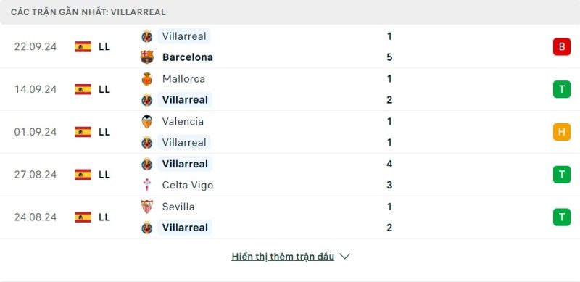Screen dimensions: 580x282
Task: Click the Spain flag beside 24.08.24
Action: [x=83, y=217]
